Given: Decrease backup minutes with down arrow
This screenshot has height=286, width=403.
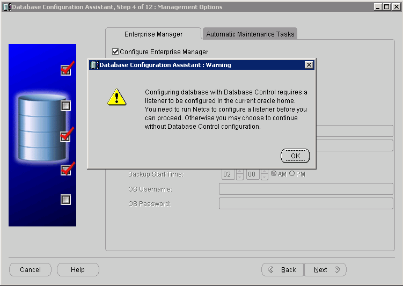Looking at the screenshot, I should pos(264,177).
